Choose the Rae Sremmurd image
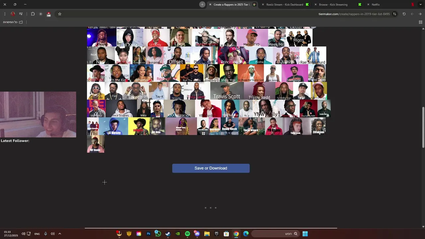This screenshot has height=239, width=425. tap(313, 55)
